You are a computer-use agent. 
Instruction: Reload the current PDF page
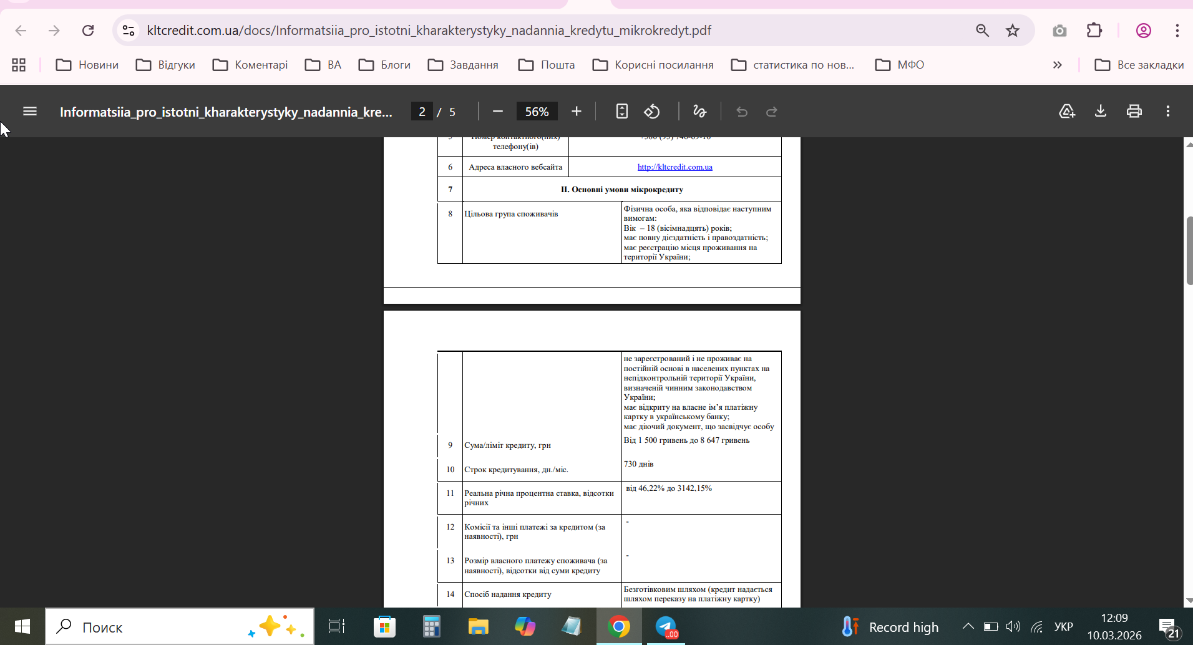pyautogui.click(x=88, y=31)
